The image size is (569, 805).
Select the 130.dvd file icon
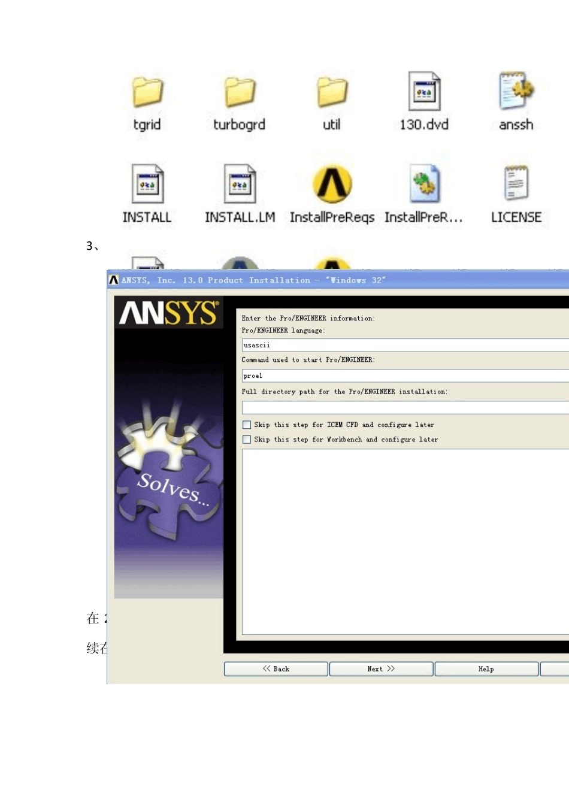424,91
